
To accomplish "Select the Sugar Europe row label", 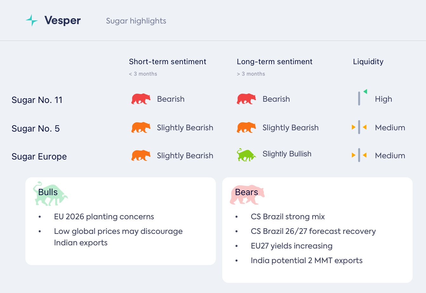I will [x=39, y=156].
